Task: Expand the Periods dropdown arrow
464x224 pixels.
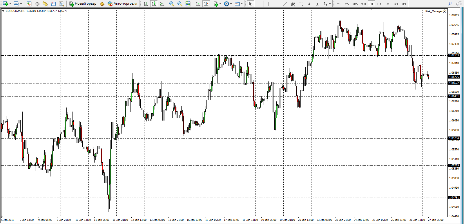Action: tap(231, 4)
